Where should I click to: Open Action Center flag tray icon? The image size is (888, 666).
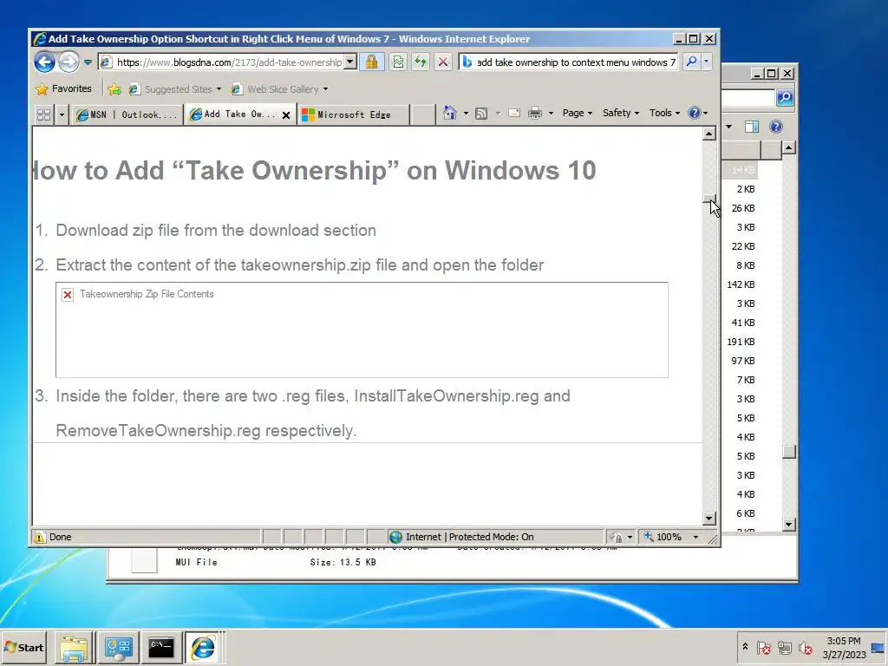pyautogui.click(x=764, y=647)
